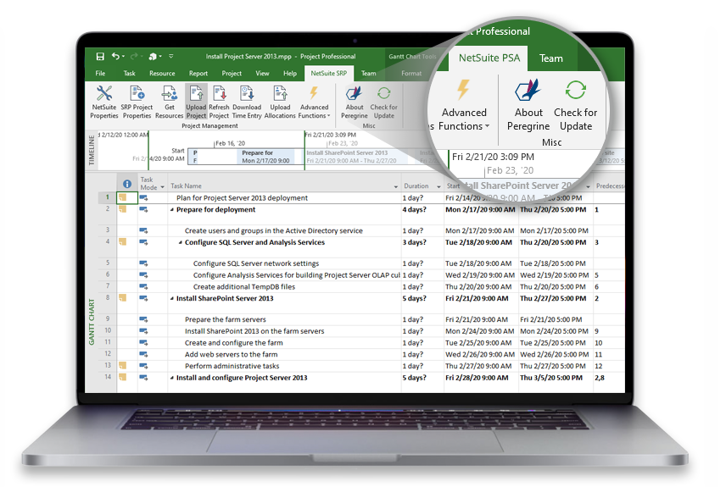Click 'Plan for Project Server 2013 deployment' task name
The width and height of the screenshot is (726, 487).
[x=242, y=198]
